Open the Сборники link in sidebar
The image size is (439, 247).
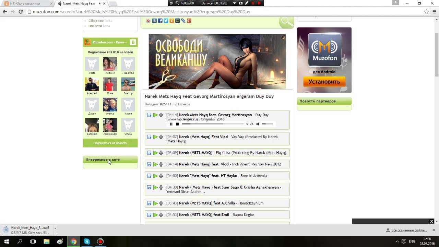coord(96,21)
